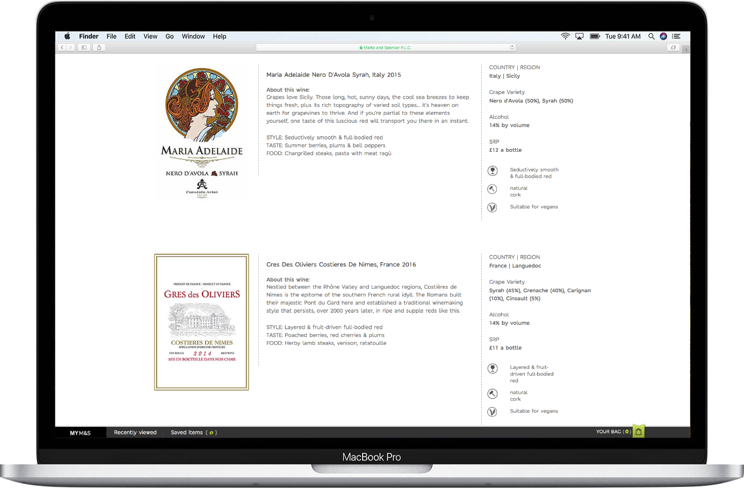Click 'FOOD: Herby lamb steaks, venison, ratatouille'
The height and width of the screenshot is (488, 744).
327,344
